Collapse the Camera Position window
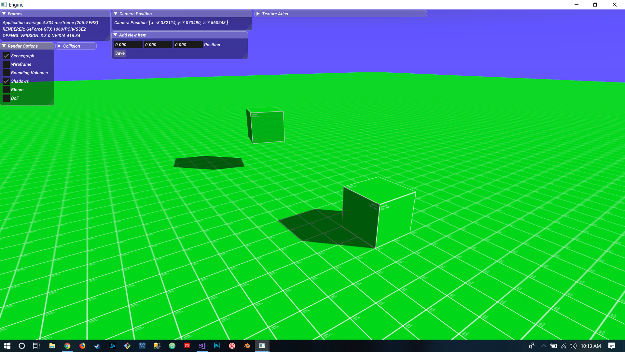The width and height of the screenshot is (625, 352). click(x=116, y=14)
